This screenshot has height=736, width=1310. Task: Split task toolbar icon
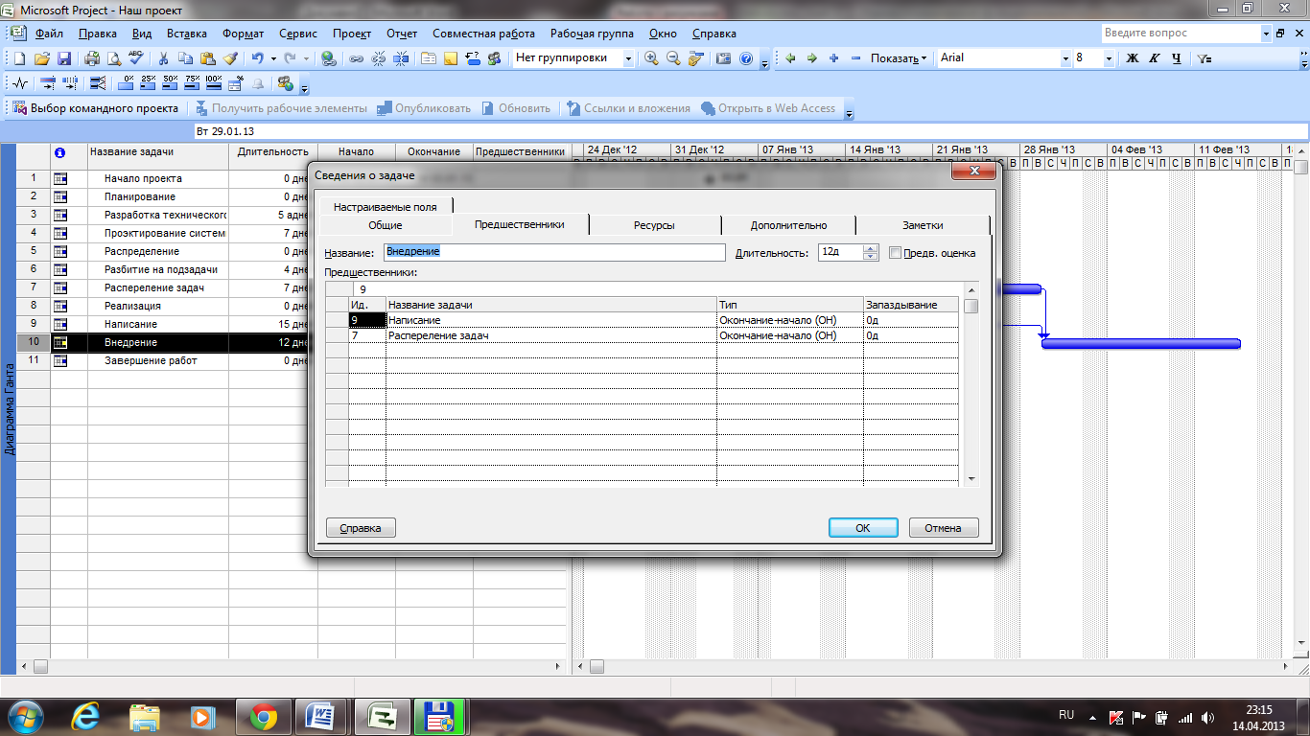[x=401, y=58]
